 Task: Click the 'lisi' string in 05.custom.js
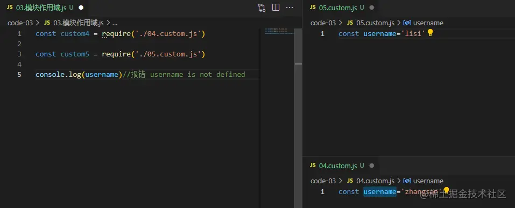point(413,33)
